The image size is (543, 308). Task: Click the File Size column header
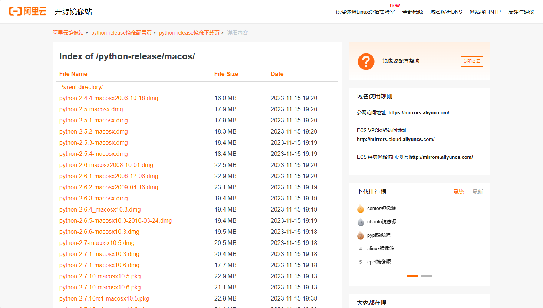coord(226,74)
